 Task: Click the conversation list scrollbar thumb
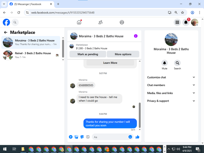click(63, 49)
